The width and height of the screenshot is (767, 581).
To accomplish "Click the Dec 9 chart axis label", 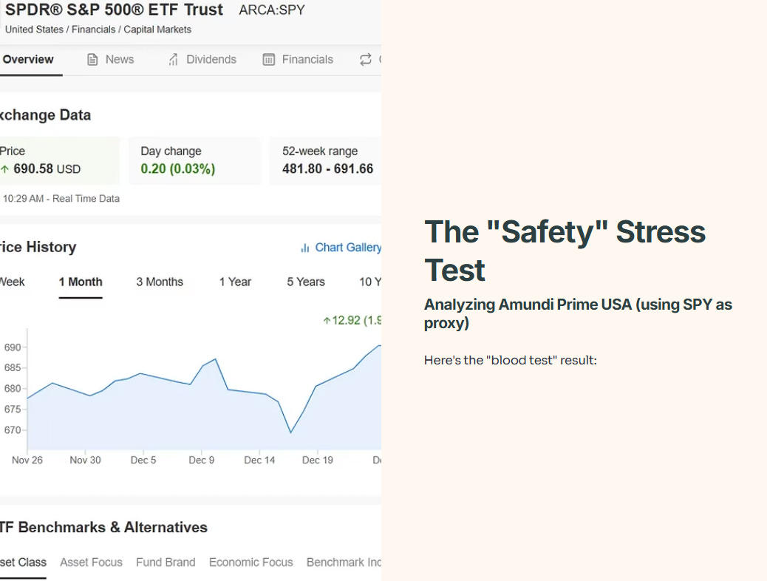I will (x=202, y=460).
